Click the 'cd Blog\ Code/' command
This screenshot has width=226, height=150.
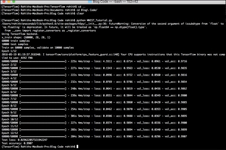(87, 10)
